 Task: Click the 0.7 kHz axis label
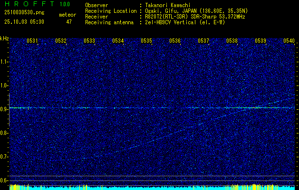pos(4,157)
